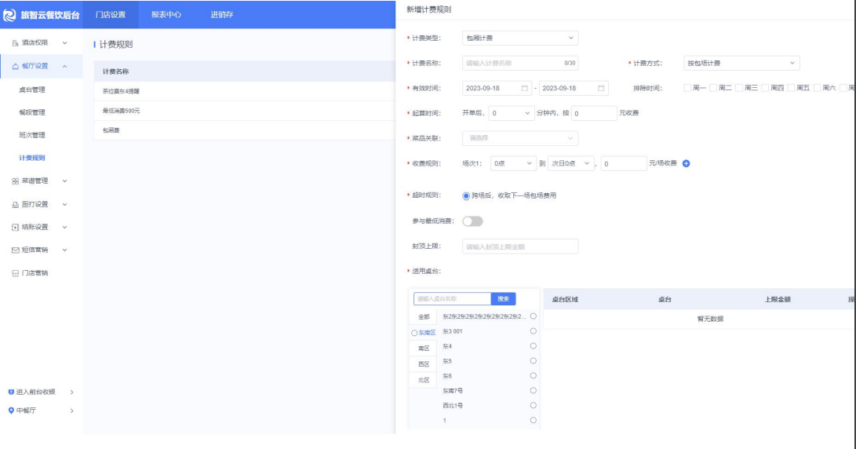Screen dimensions: 856x449
Task: Check the 周二 exclusion checkbox
Action: point(713,88)
